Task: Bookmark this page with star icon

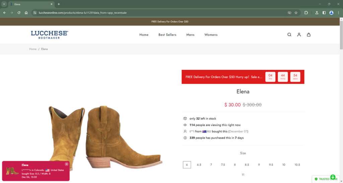Action: pyautogui.click(x=296, y=13)
